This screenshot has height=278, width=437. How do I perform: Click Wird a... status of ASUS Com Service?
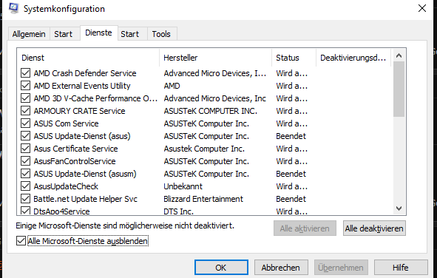pyautogui.click(x=291, y=123)
